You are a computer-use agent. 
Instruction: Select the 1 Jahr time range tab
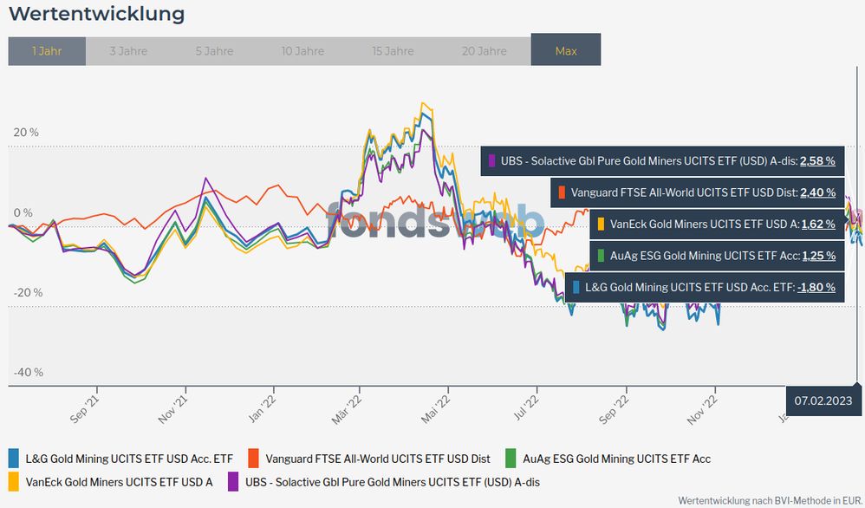(47, 51)
